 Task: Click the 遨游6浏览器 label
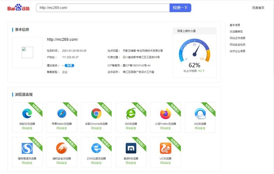pos(131,158)
